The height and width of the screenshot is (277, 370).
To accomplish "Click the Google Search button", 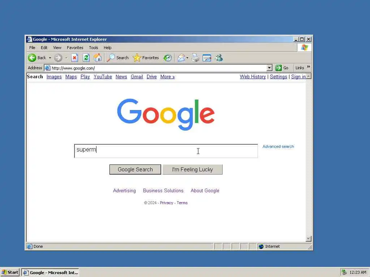I will (x=135, y=170).
